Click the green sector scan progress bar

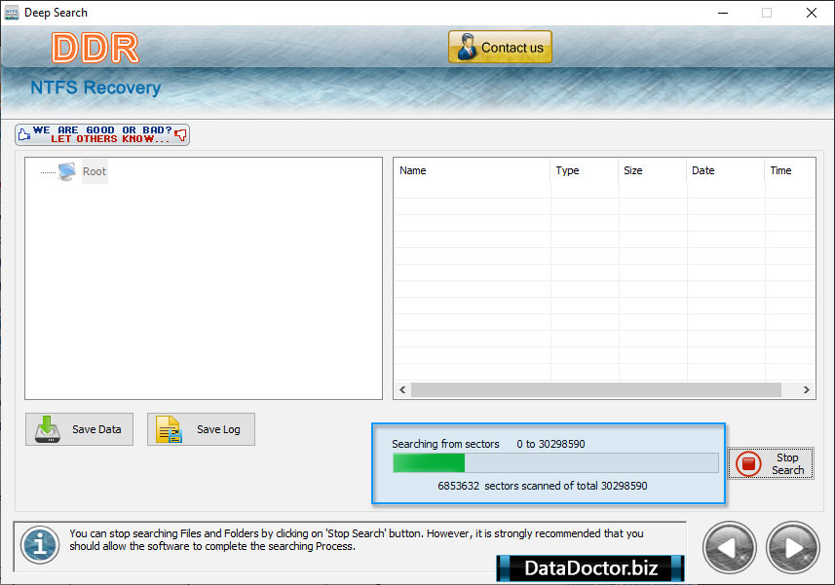click(555, 462)
